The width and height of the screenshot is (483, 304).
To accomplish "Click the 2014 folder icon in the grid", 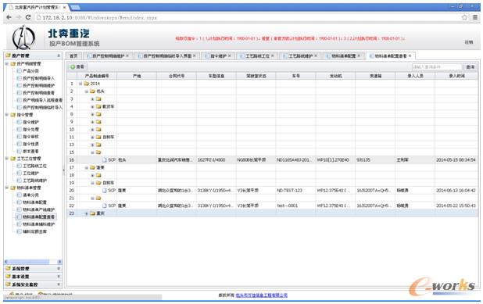I will [87, 84].
